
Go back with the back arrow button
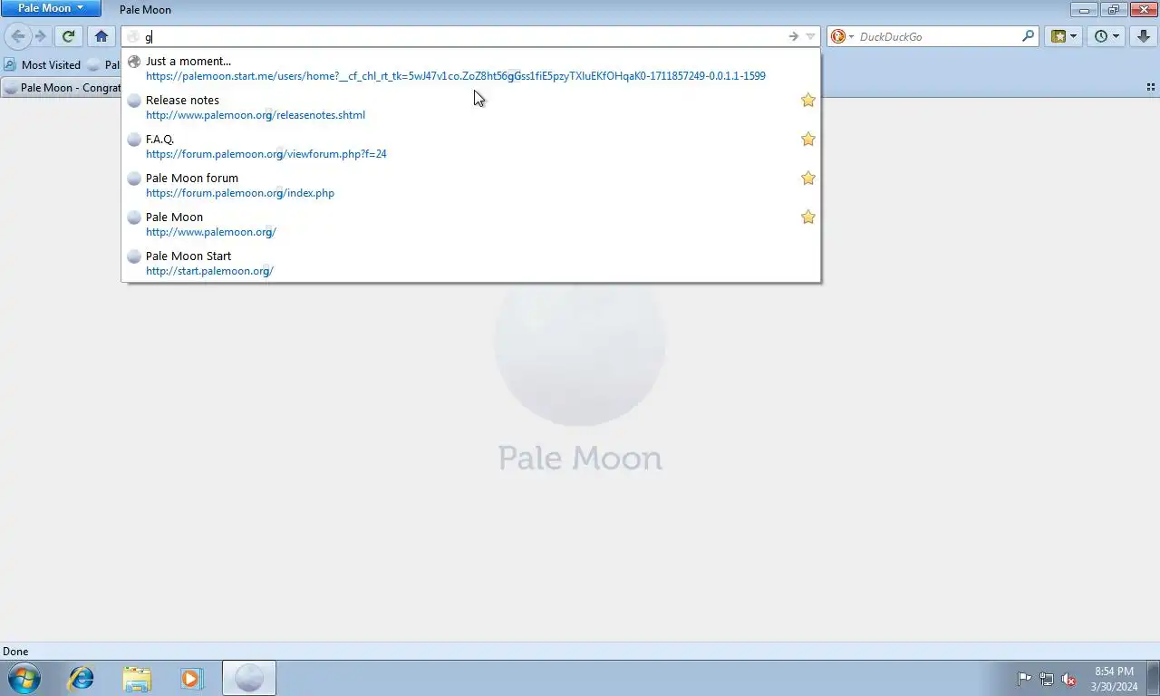(x=17, y=36)
